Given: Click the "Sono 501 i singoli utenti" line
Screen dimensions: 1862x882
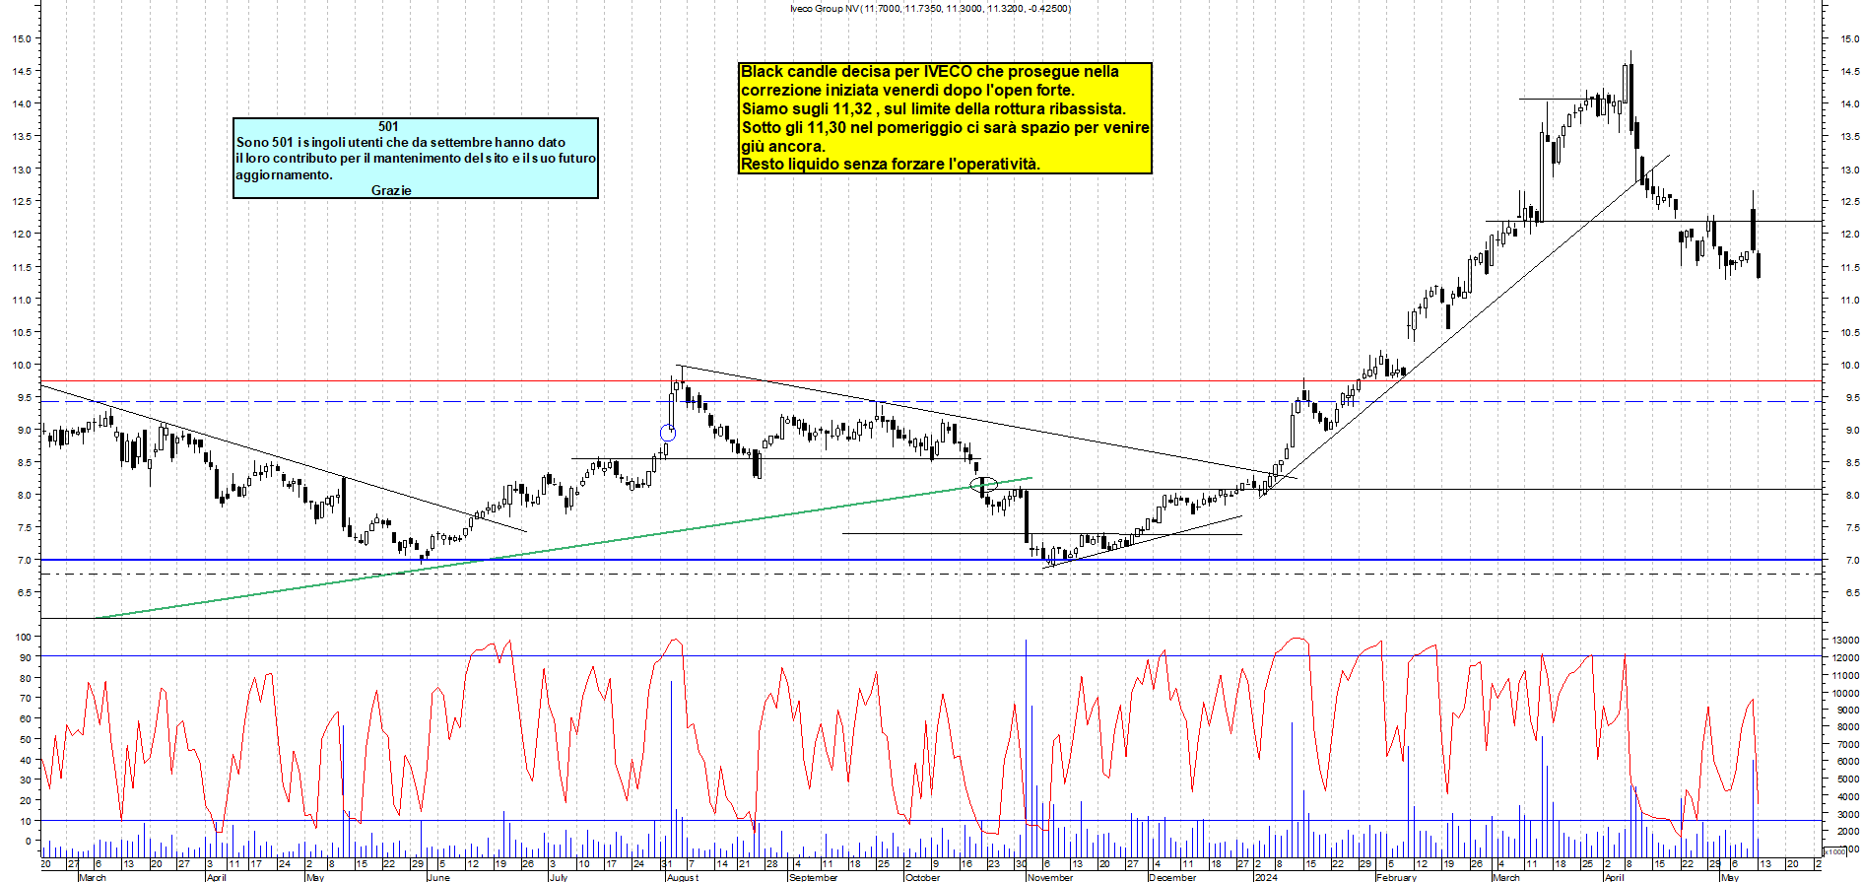Looking at the screenshot, I should pyautogui.click(x=401, y=142).
